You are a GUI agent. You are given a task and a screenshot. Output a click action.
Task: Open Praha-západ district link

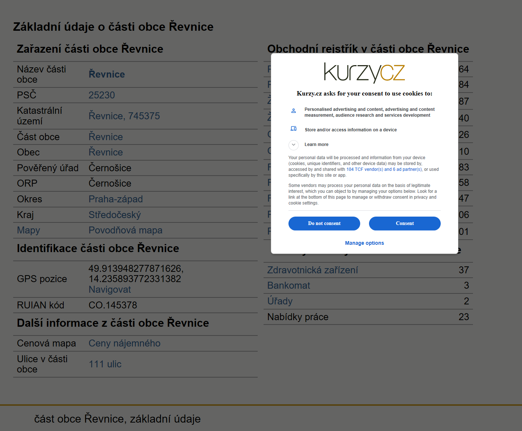pyautogui.click(x=116, y=199)
